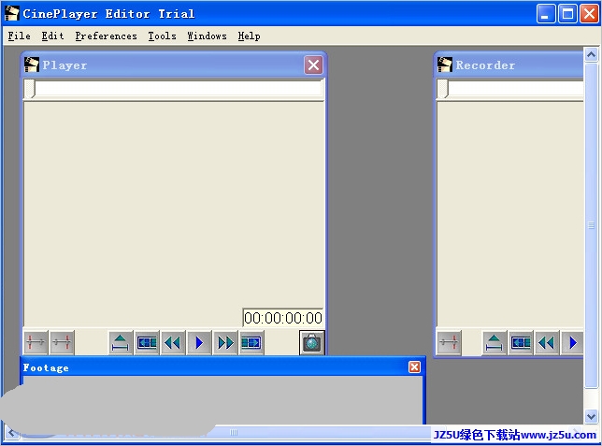Click the previous frame filmstrip icon in Player
This screenshot has width=602, height=446.
pyautogui.click(x=147, y=342)
